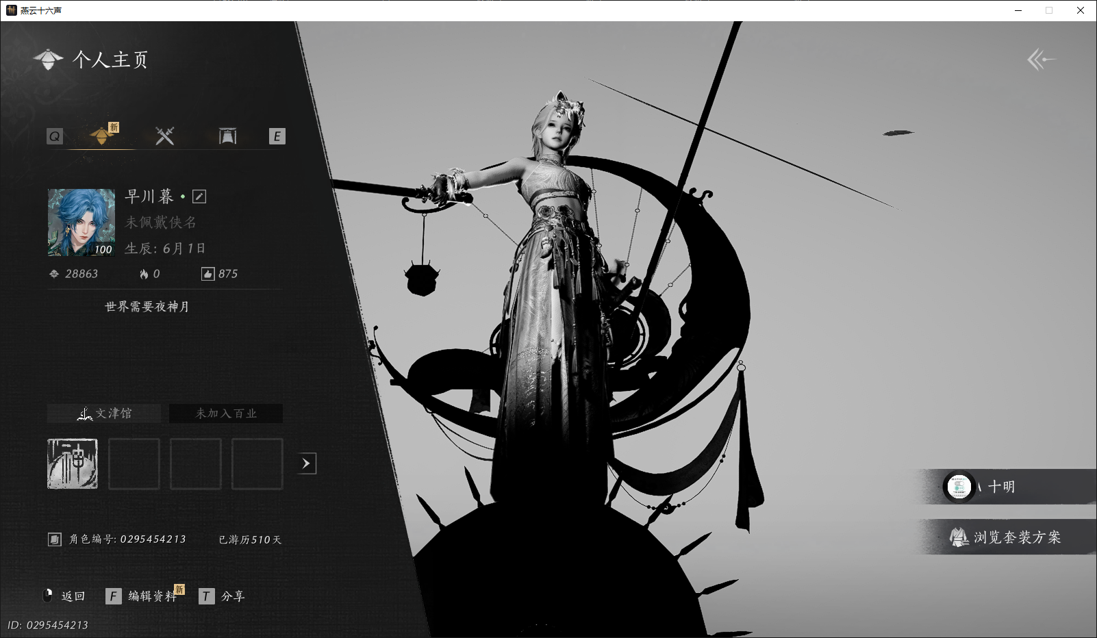Click the 未加入百业 guild button
The height and width of the screenshot is (638, 1097).
226,413
